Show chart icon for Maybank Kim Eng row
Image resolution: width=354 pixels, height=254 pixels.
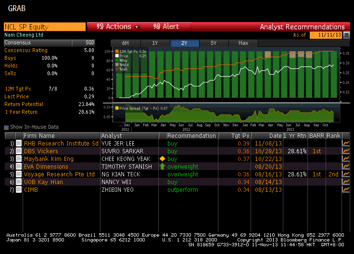tap(346, 159)
